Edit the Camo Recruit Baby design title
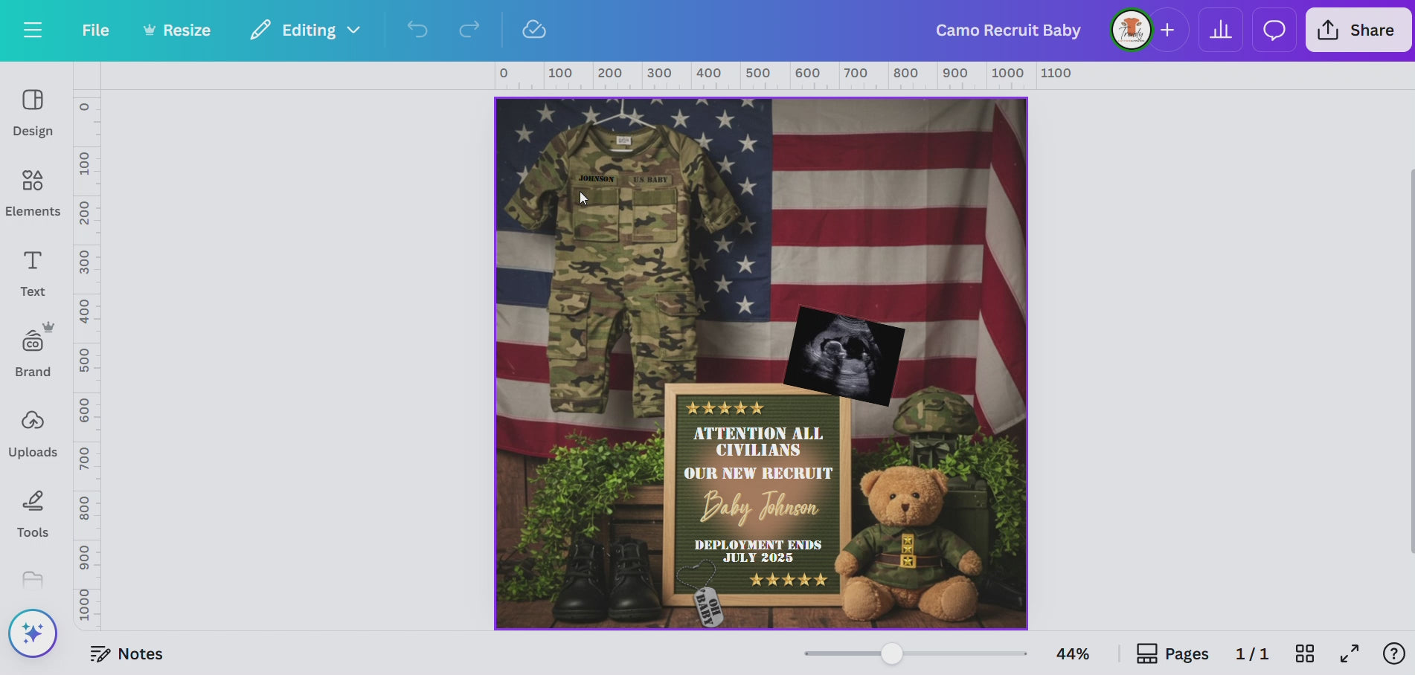Viewport: 1415px width, 675px height. pos(1008,30)
